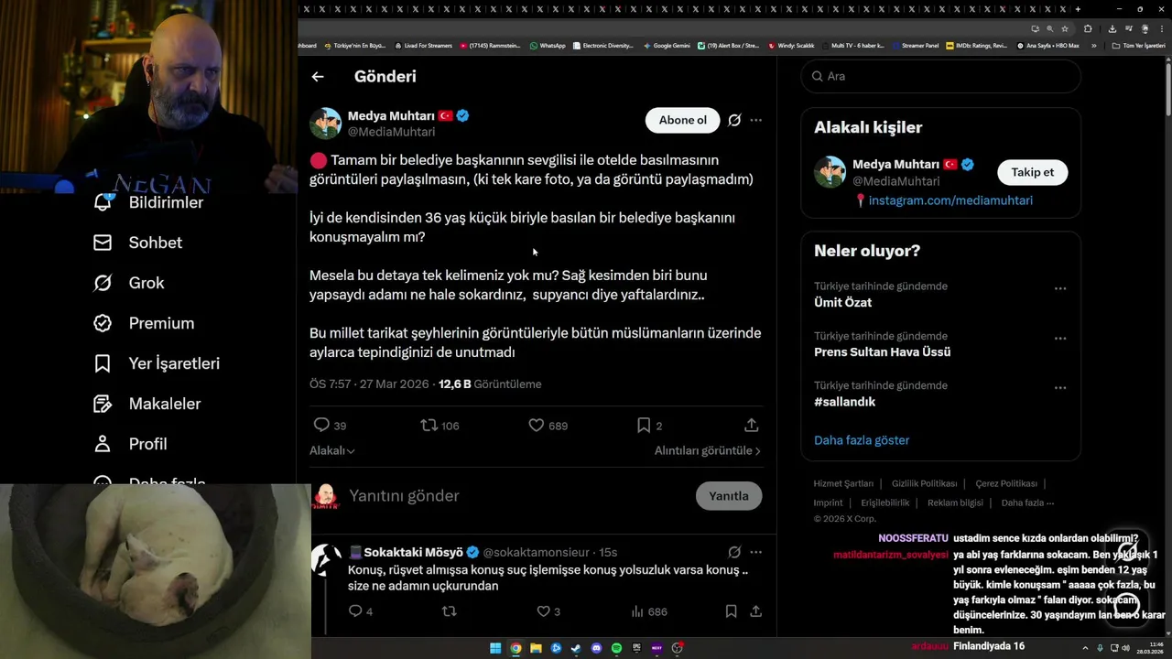This screenshot has width=1172, height=659.
Task: Open instagram.com/mediamuhtari link
Action: (950, 200)
